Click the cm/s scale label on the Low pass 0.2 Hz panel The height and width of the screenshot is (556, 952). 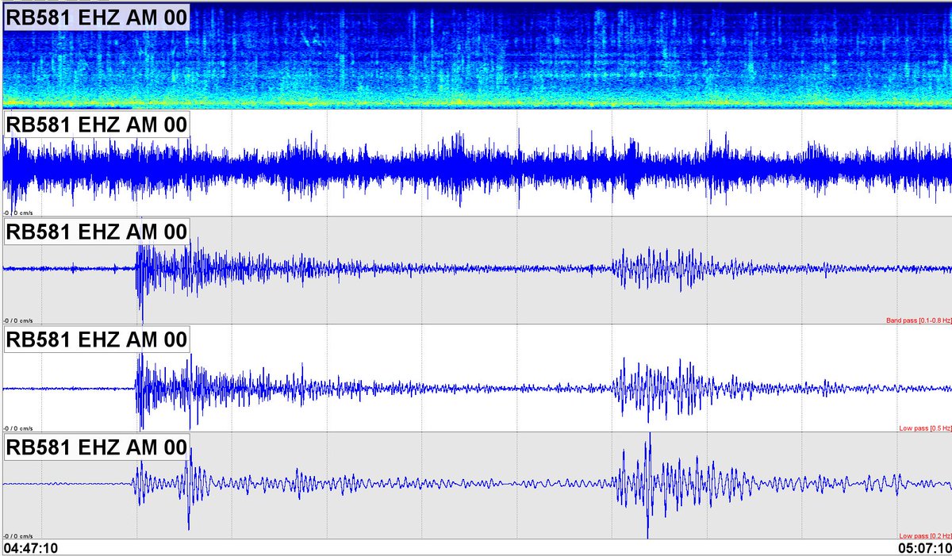coord(17,535)
